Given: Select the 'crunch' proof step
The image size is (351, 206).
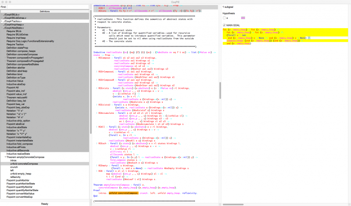Looking at the screenshot, I should point(14,167).
